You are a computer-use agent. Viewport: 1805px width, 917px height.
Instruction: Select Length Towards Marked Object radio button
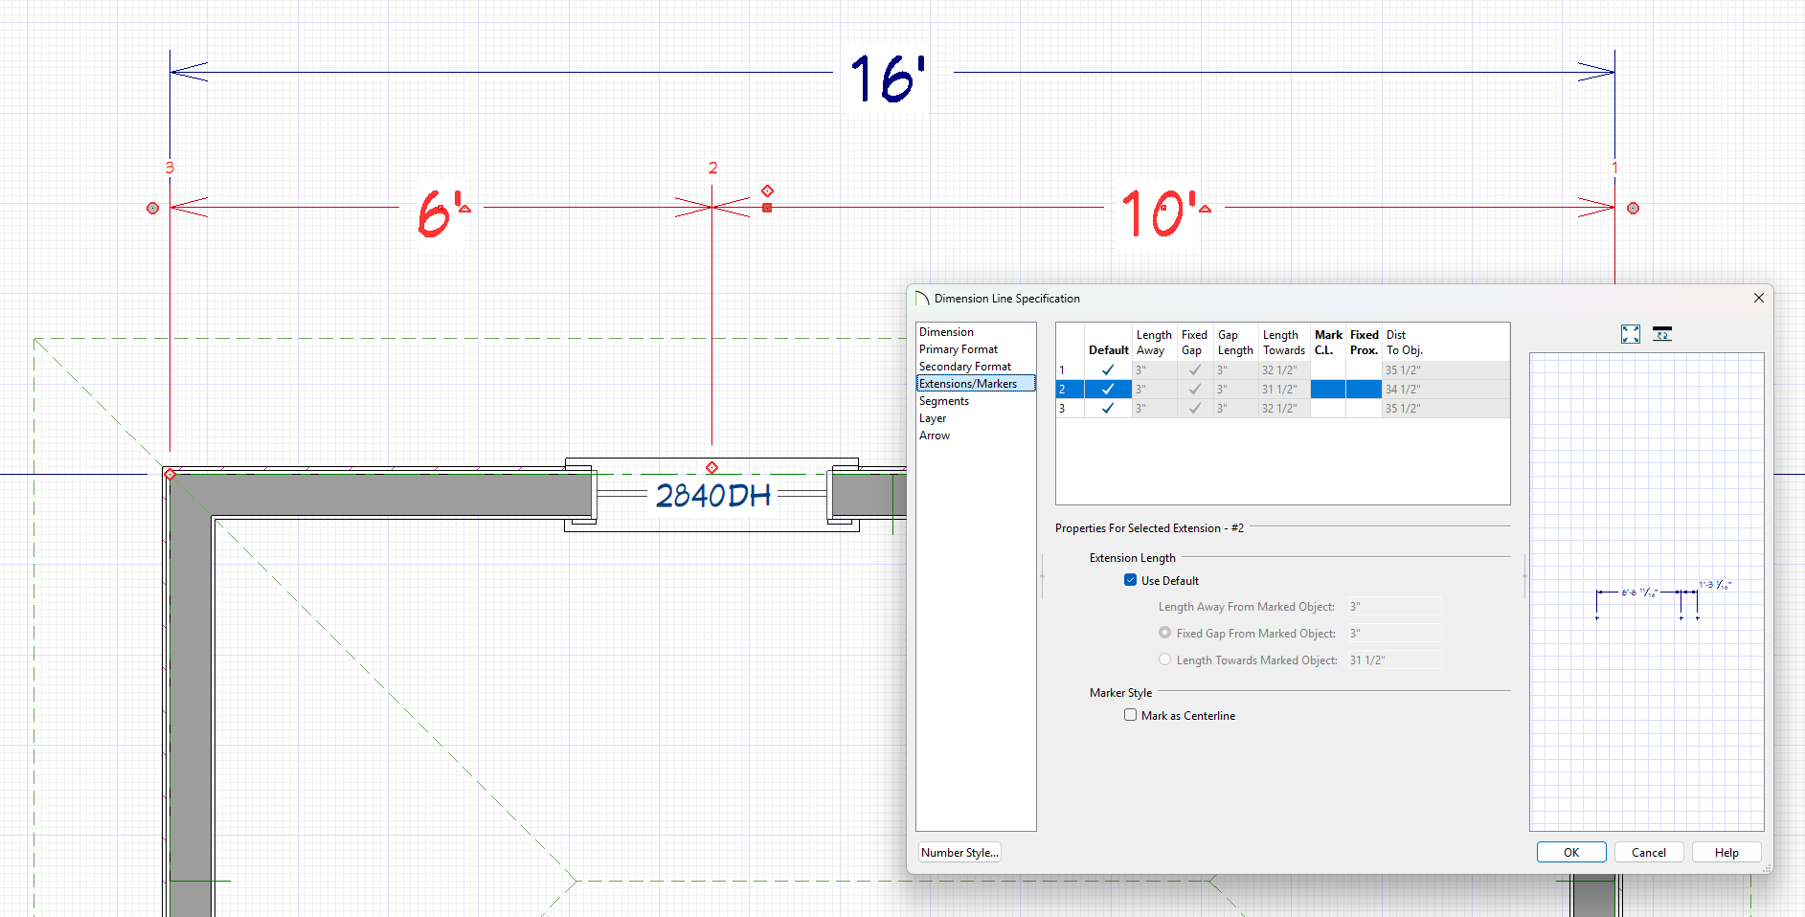(1165, 660)
